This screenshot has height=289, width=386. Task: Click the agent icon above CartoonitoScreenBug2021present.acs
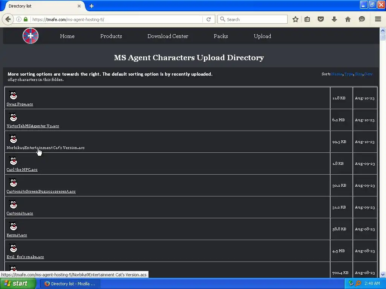point(13,183)
